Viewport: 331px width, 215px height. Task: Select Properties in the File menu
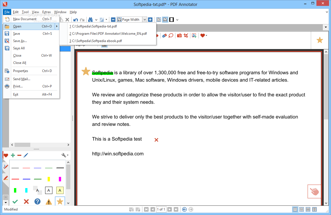click(31, 71)
